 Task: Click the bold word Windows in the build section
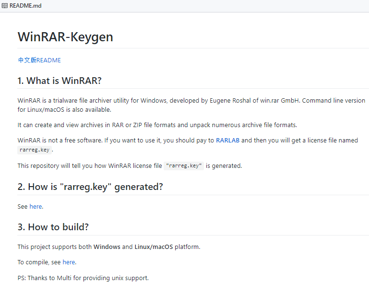point(107,247)
